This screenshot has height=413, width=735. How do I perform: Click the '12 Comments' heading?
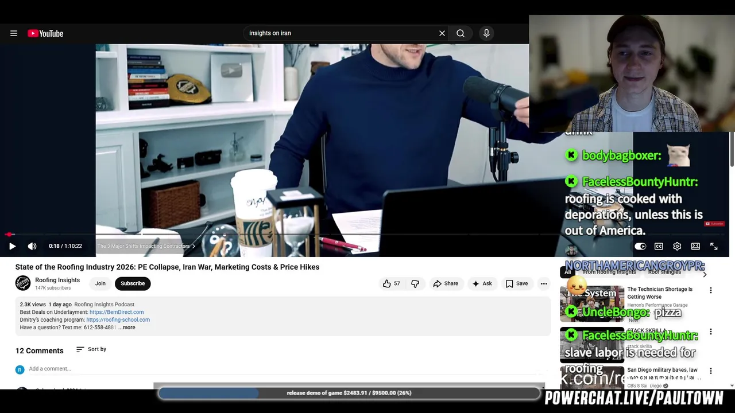39,350
